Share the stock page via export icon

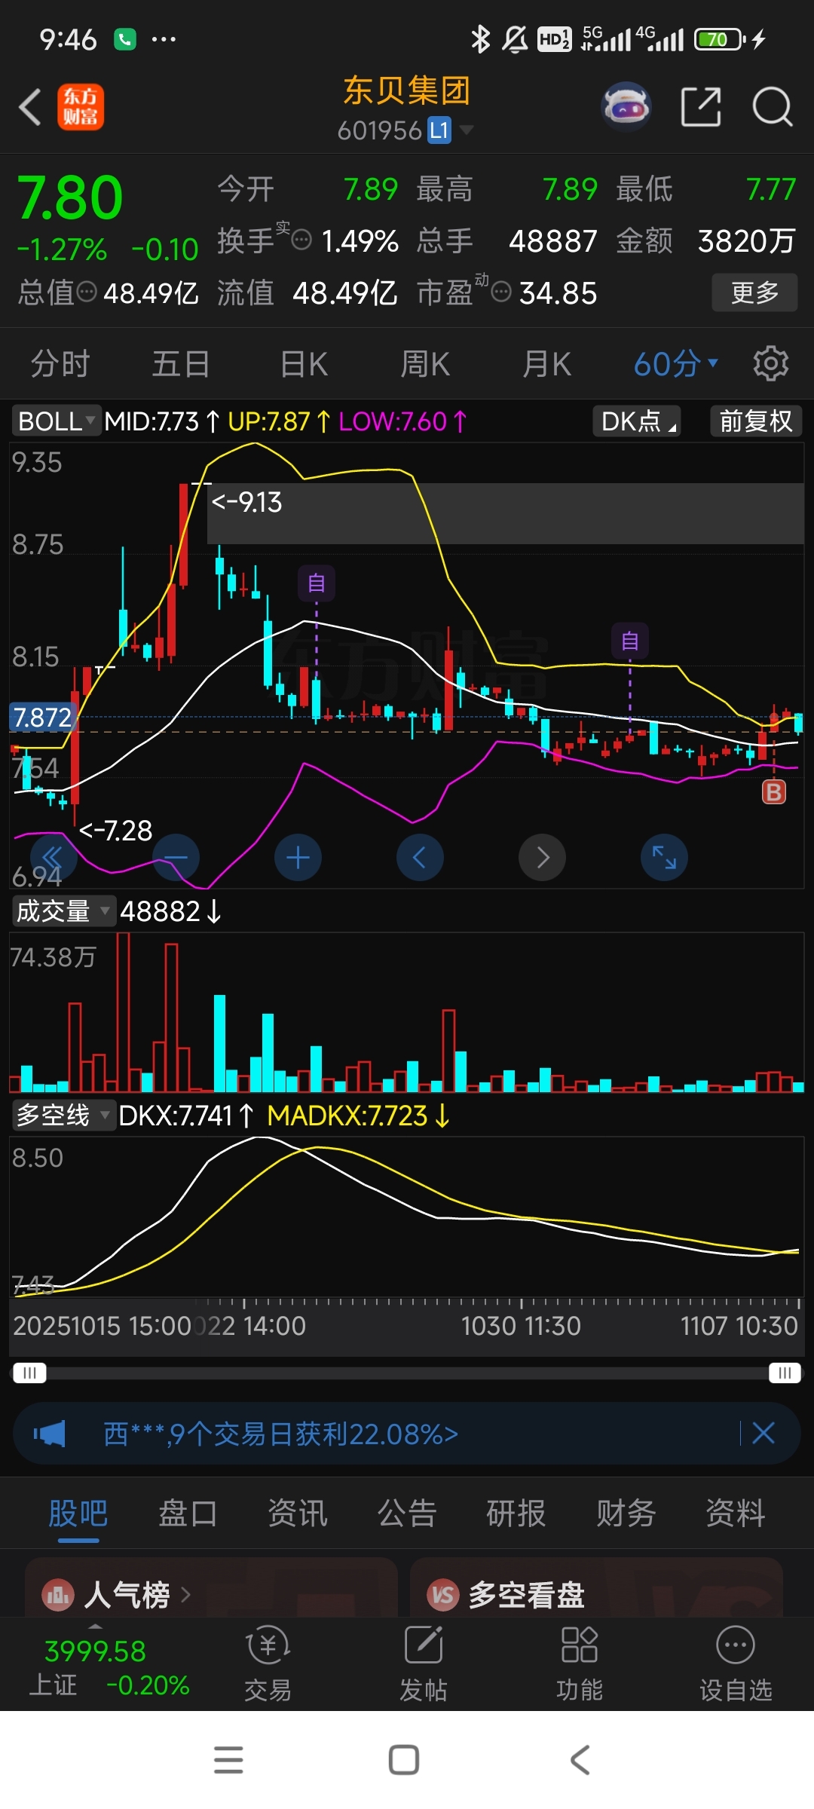701,107
